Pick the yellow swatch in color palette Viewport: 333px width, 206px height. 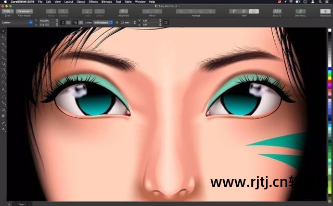point(330,78)
